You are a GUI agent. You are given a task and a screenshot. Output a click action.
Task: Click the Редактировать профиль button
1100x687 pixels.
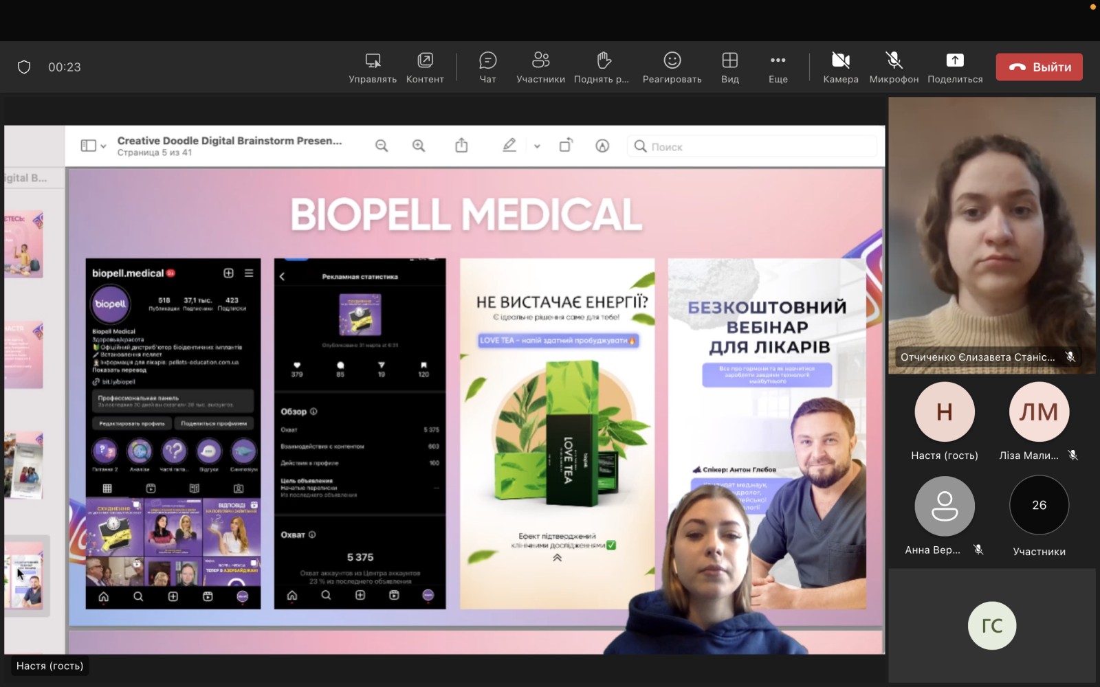(132, 423)
